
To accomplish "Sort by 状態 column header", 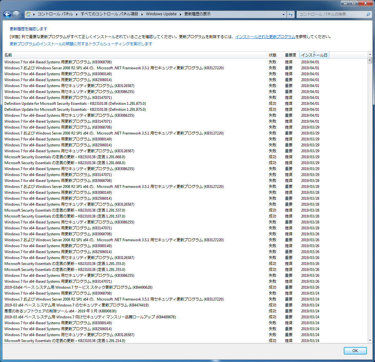I will tap(275, 55).
